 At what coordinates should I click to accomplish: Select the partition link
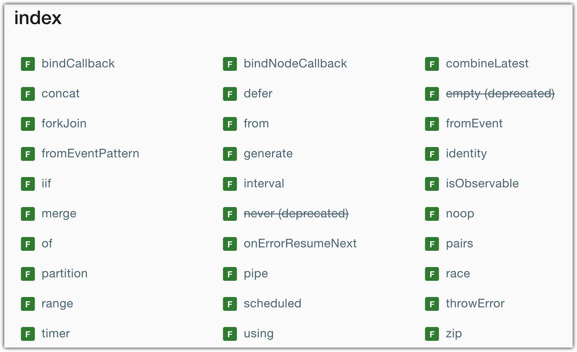coord(64,273)
